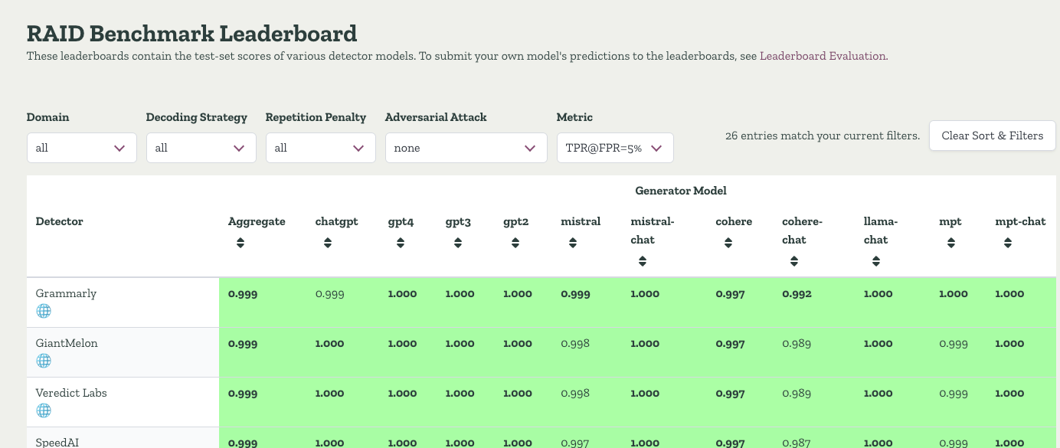1060x448 pixels.
Task: Click the globe icon beside GiantMelon
Action: [44, 361]
